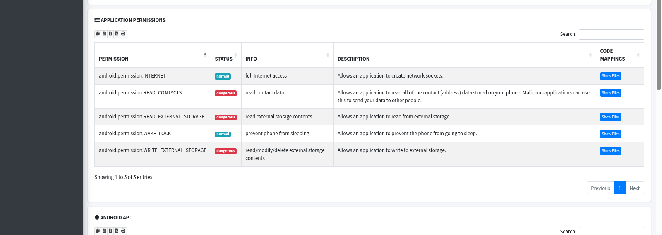Sort table by the DESCRIPTION column
The image size is (662, 235).
(x=465, y=55)
